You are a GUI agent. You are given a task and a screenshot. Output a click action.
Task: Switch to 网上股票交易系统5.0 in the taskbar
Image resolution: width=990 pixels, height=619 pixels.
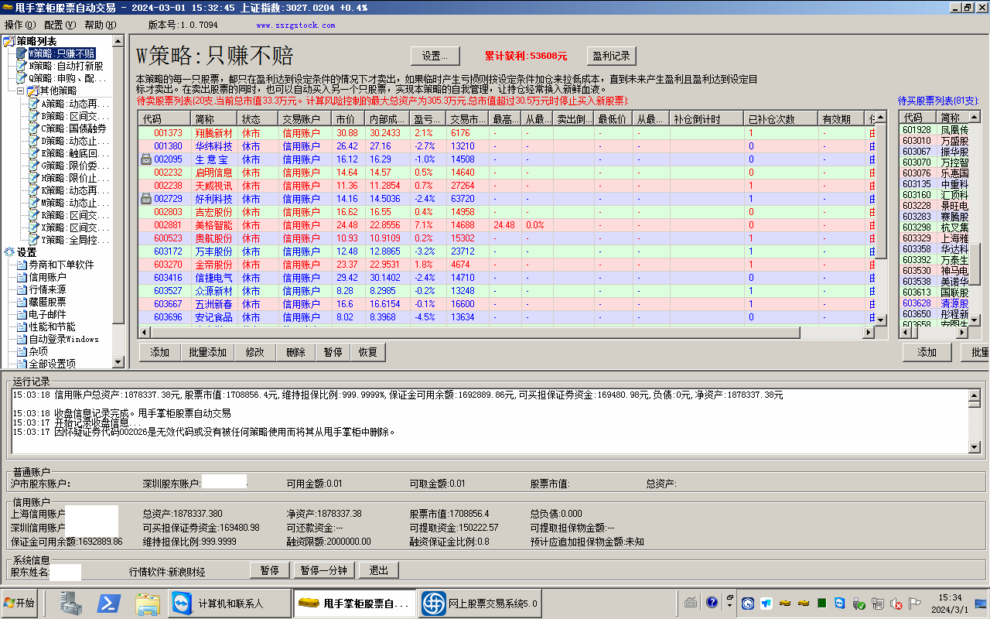pyautogui.click(x=480, y=604)
